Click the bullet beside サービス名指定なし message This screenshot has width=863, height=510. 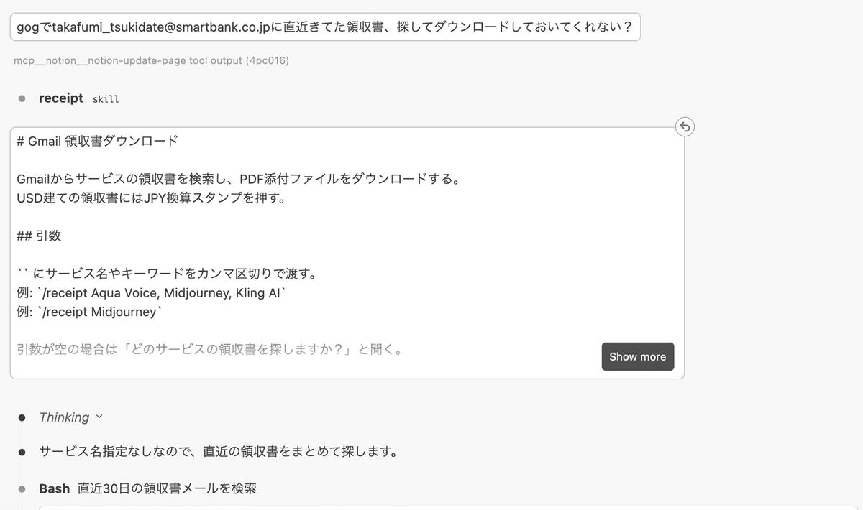pos(22,453)
